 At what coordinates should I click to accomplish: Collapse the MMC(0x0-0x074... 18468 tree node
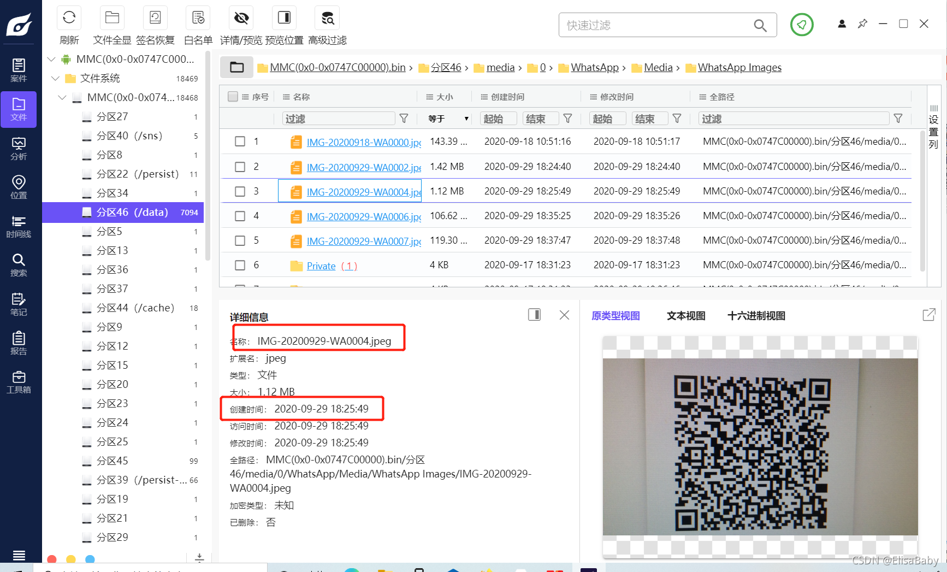pyautogui.click(x=62, y=97)
